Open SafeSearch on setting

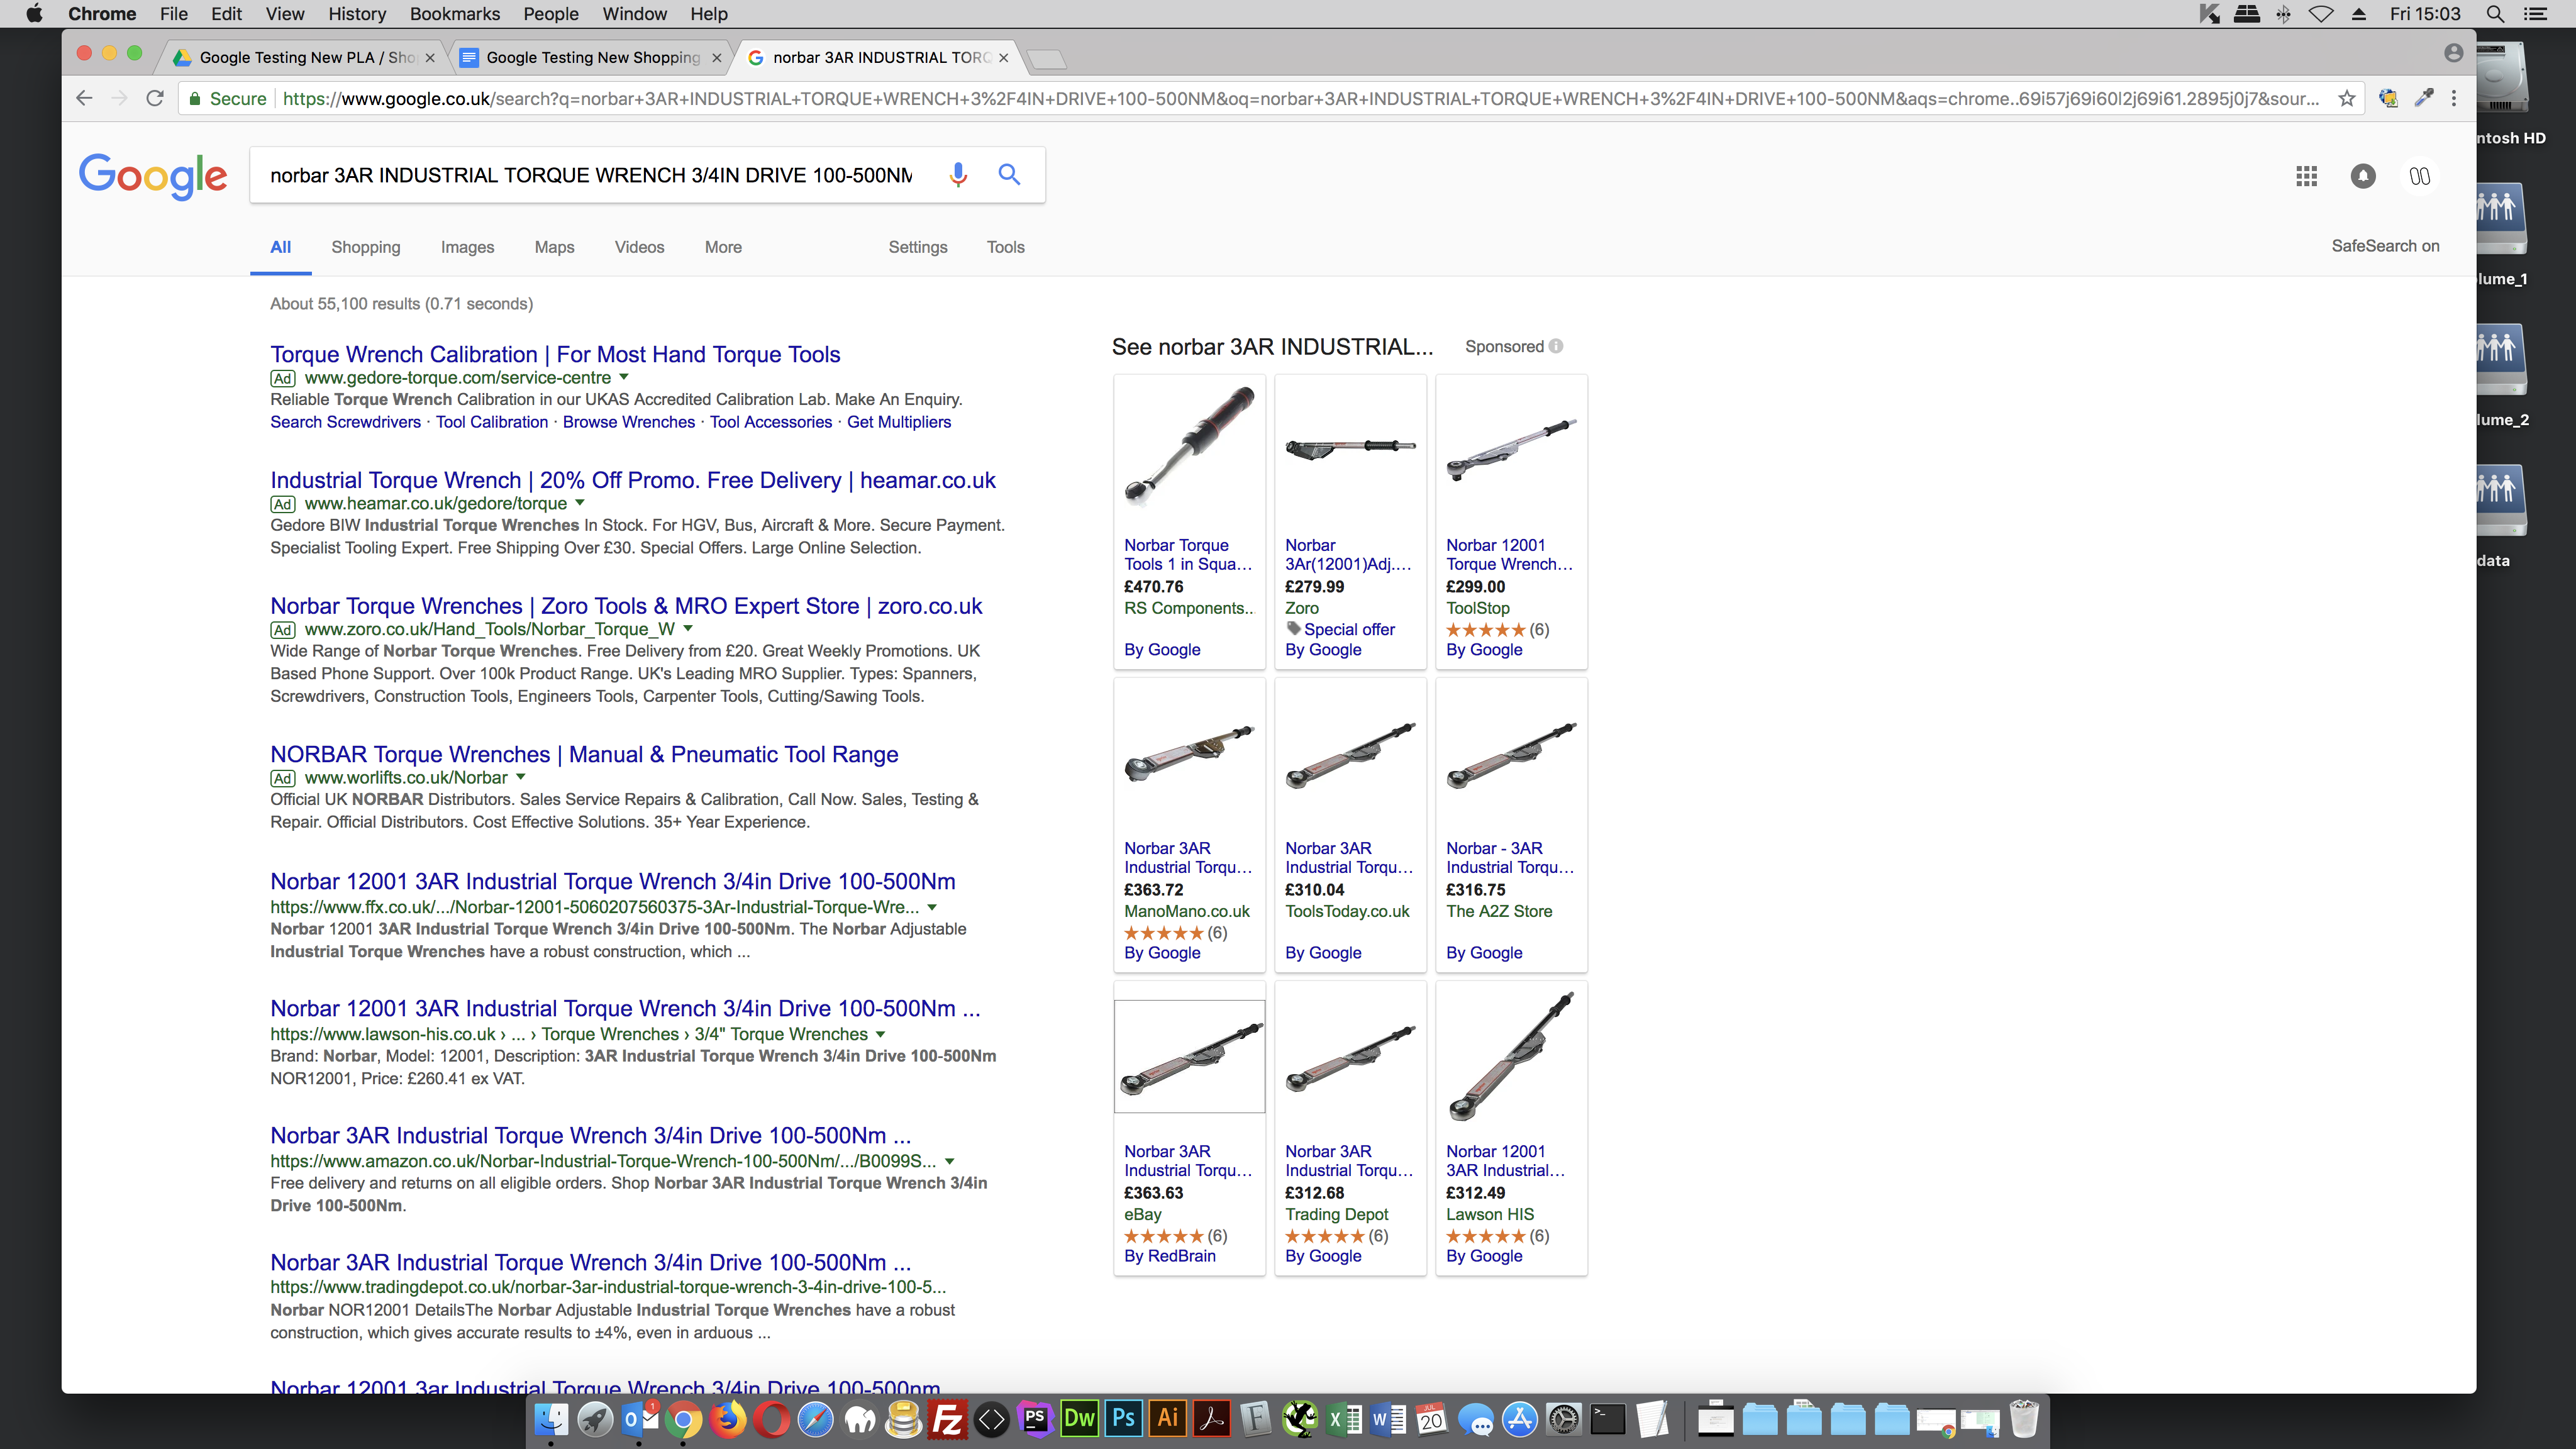tap(2385, 246)
